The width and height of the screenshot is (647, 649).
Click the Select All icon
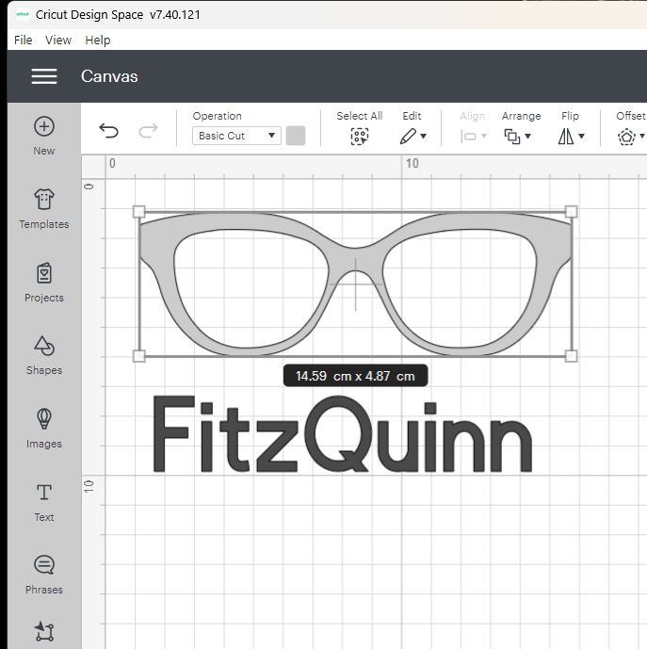(x=359, y=136)
